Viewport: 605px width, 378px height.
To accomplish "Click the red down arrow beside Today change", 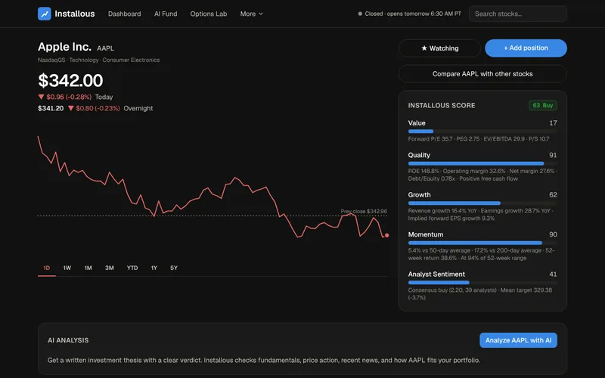I will [41, 97].
